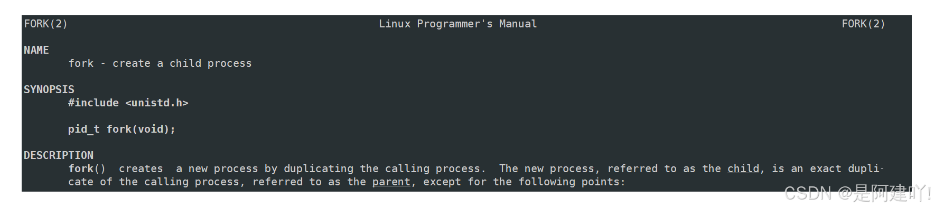The height and width of the screenshot is (209, 934).
Task: Click the left FORK(2) header
Action: (46, 24)
